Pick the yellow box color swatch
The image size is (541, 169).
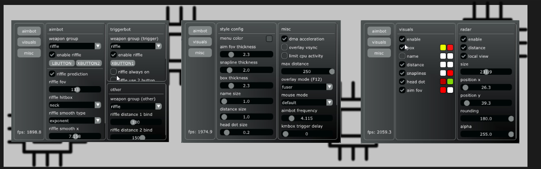point(443,47)
